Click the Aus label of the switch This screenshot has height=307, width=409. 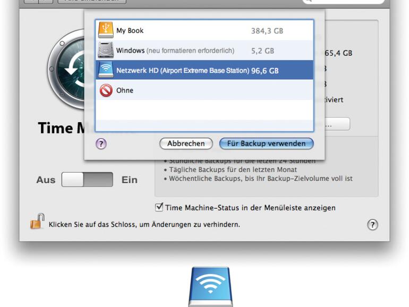click(46, 180)
